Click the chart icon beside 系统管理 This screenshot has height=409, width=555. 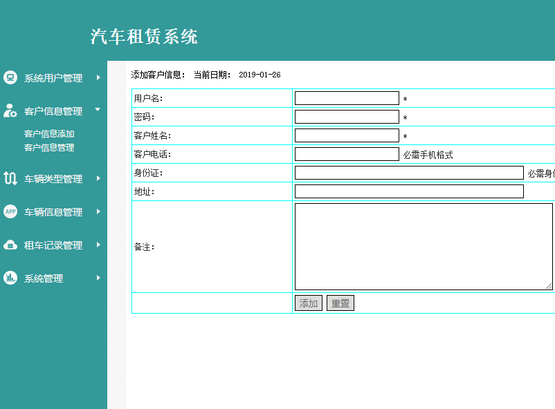tap(10, 278)
